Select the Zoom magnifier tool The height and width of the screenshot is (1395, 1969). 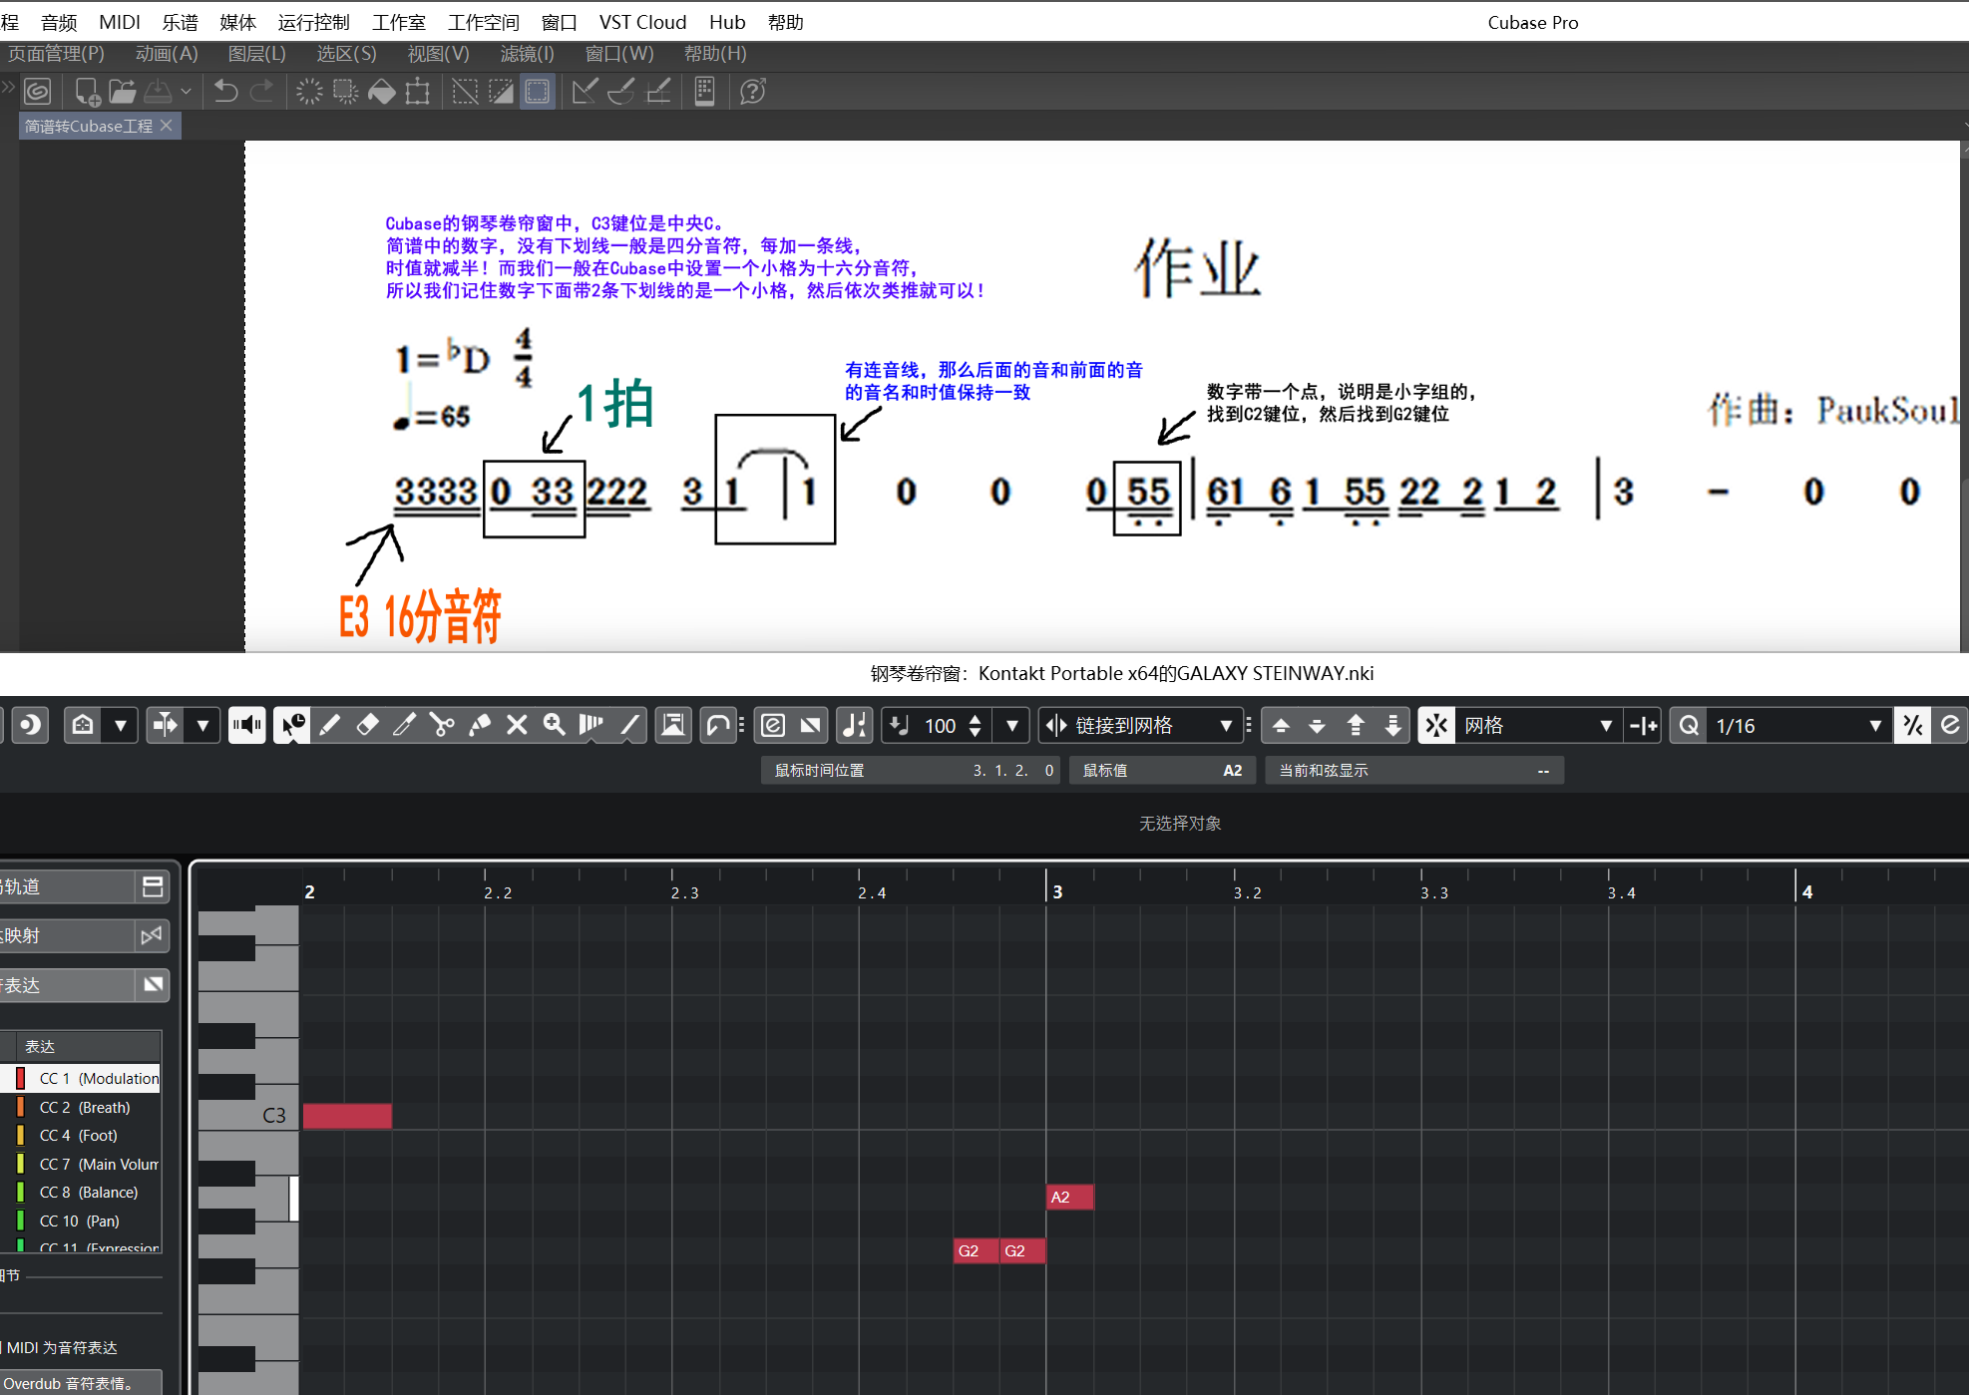(x=555, y=725)
